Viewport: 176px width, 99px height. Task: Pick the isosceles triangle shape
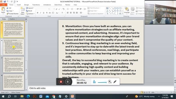(107, 11)
